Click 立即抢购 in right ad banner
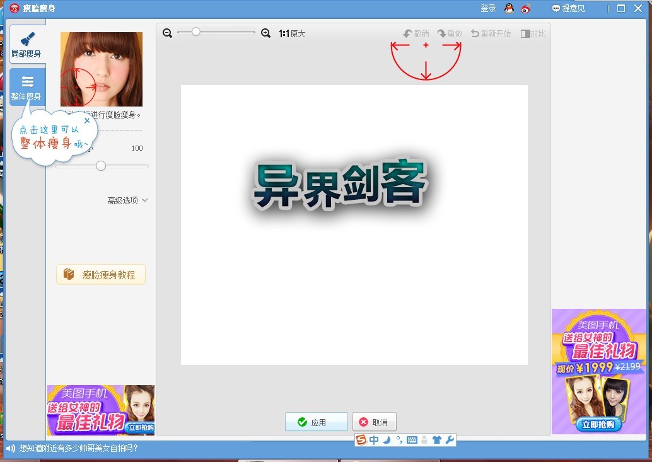 (598, 424)
